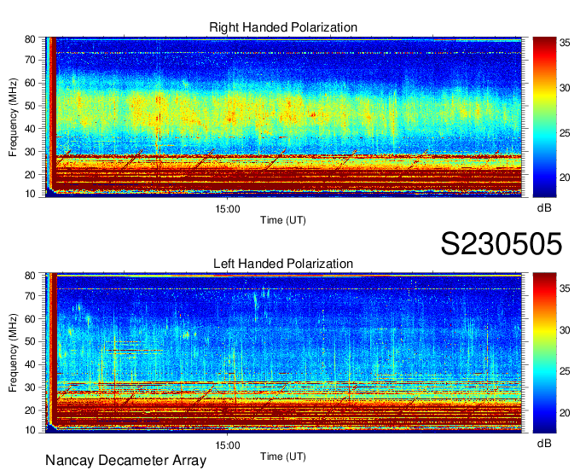580x471 pixels.
Task: Select the 20 label on Right Handed colorbar
Action: [x=565, y=177]
